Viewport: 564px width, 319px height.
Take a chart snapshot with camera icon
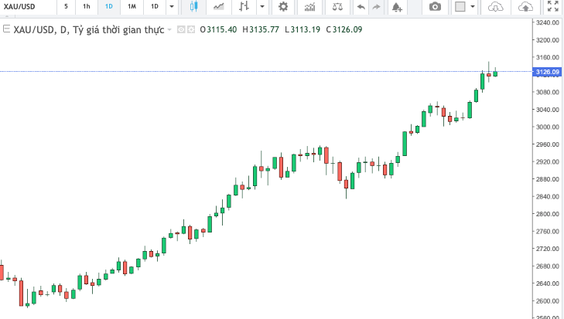pos(435,6)
